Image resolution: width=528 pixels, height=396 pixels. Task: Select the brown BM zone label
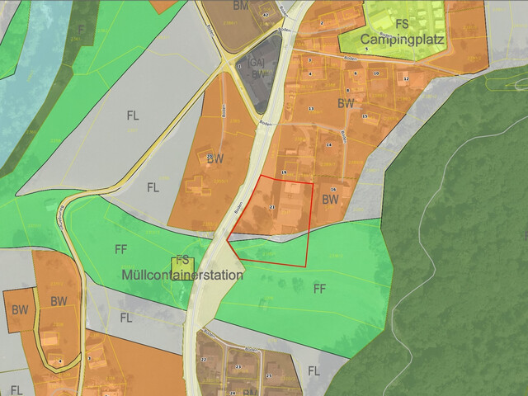click(x=240, y=6)
